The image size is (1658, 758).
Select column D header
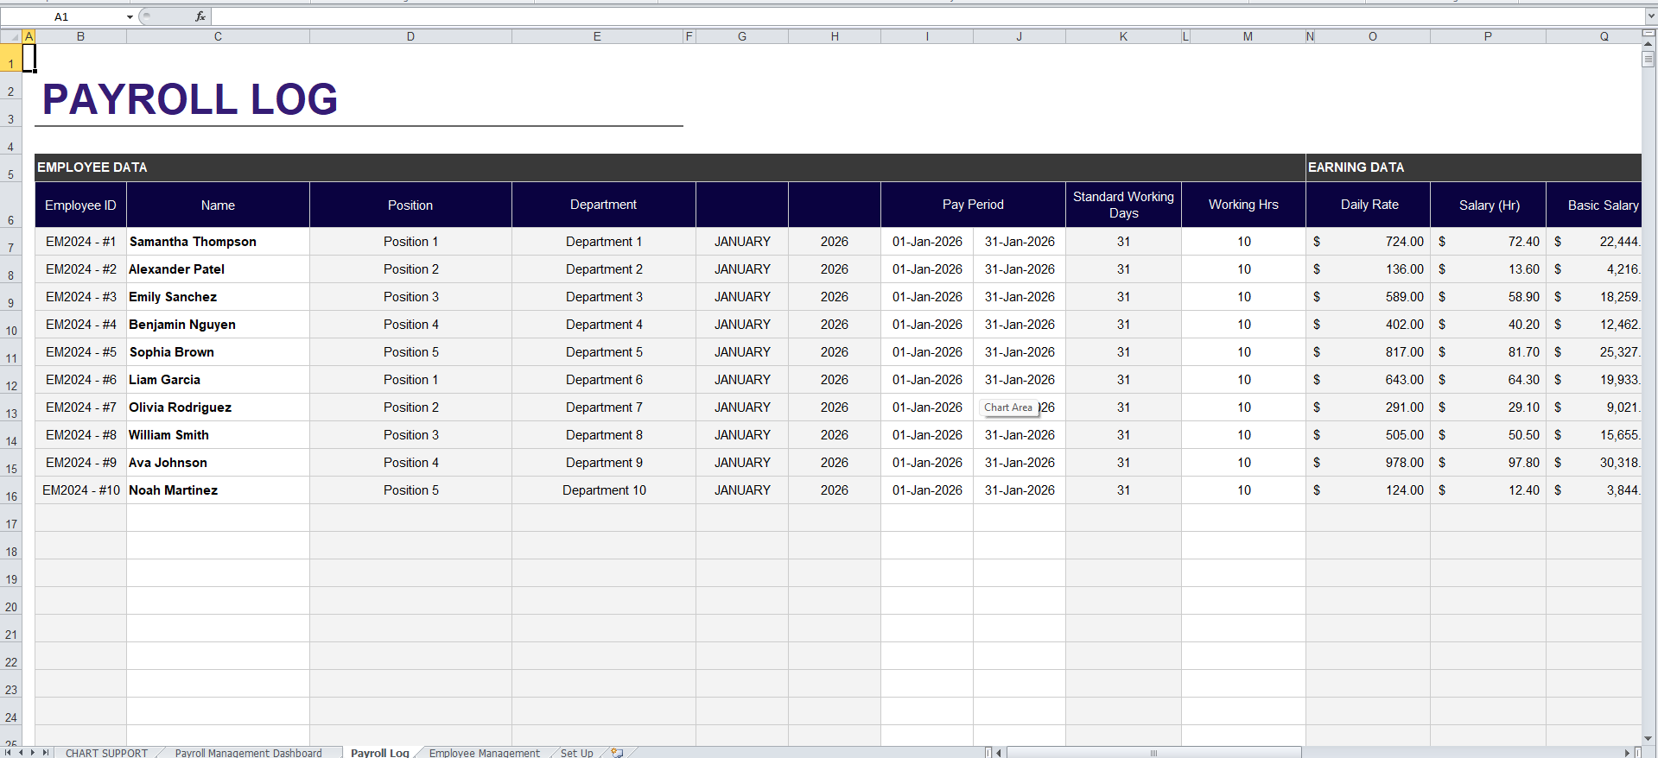(410, 36)
